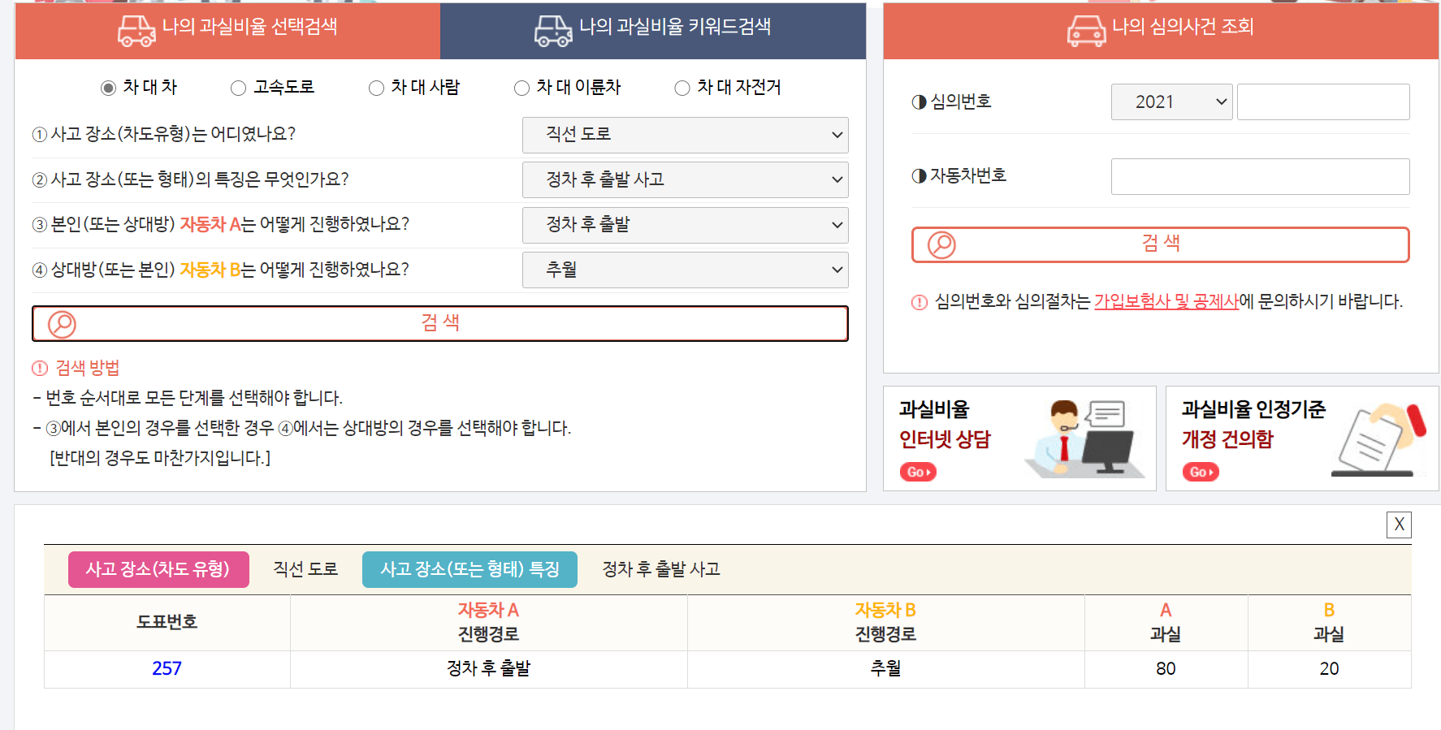Click the 자동차번호 input field
The height and width of the screenshot is (730, 1441).
[1259, 176]
